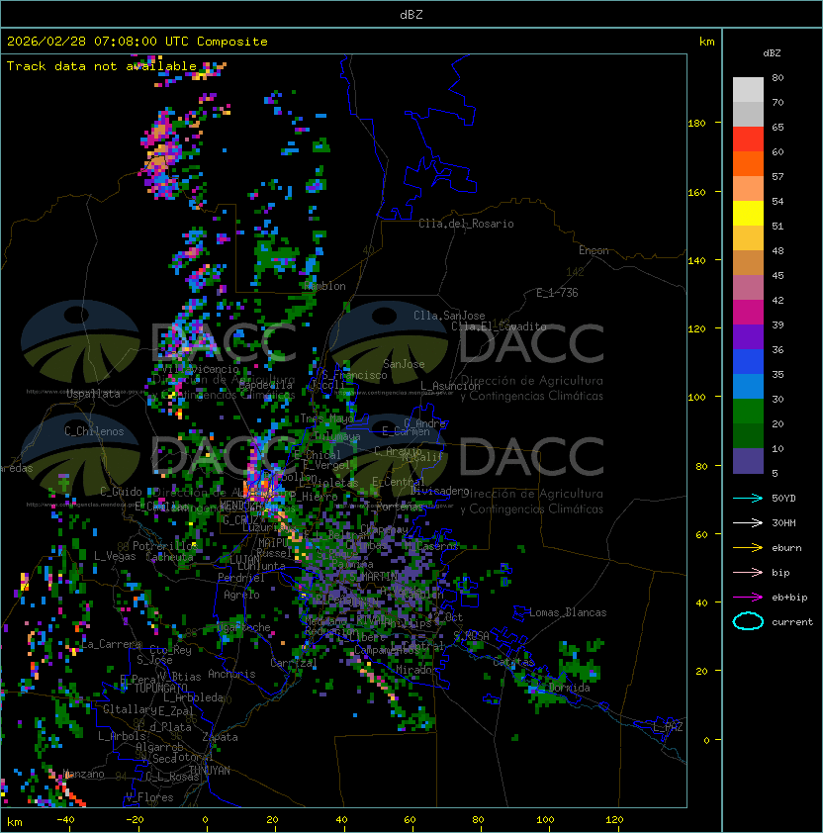Click the pink bip arrow legend icon
The width and height of the screenshot is (823, 833).
coord(748,572)
